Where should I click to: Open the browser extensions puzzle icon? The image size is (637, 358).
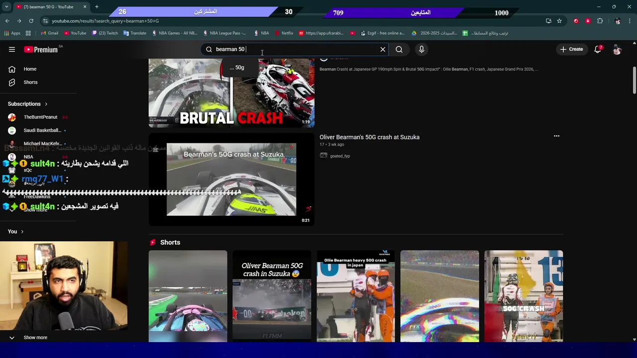point(600,21)
